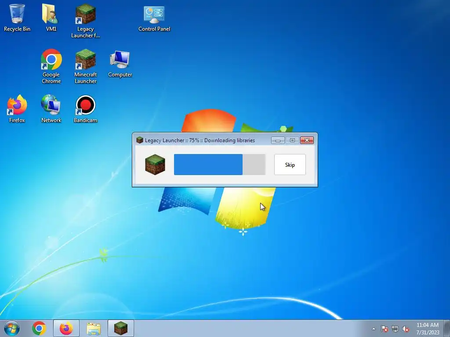The image size is (450, 337).
Task: Maximize the Legacy Launcher window
Action: point(292,140)
